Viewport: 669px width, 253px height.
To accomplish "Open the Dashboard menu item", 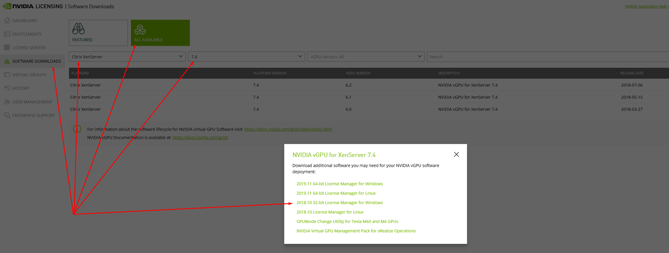I will 25,21.
